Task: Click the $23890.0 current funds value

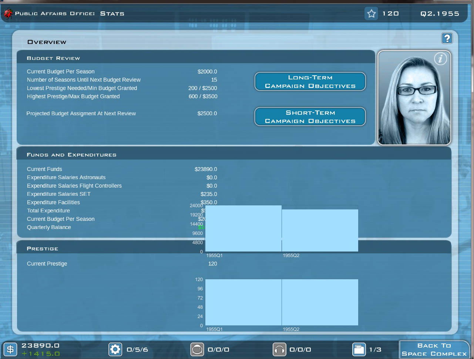Action: coord(206,169)
